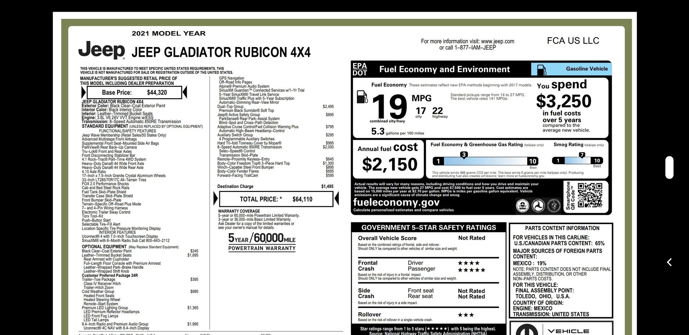Click the TOLEDO, OHIO, U.S.A. assembly point
This screenshot has height=335, width=689.
[x=543, y=296]
